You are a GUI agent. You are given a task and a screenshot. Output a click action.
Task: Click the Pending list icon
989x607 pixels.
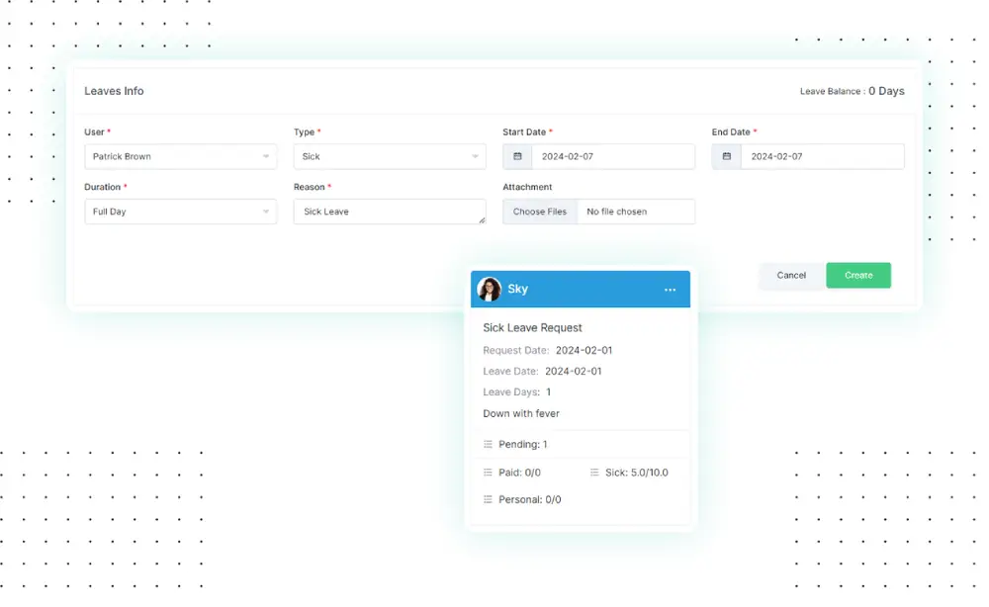click(x=488, y=445)
